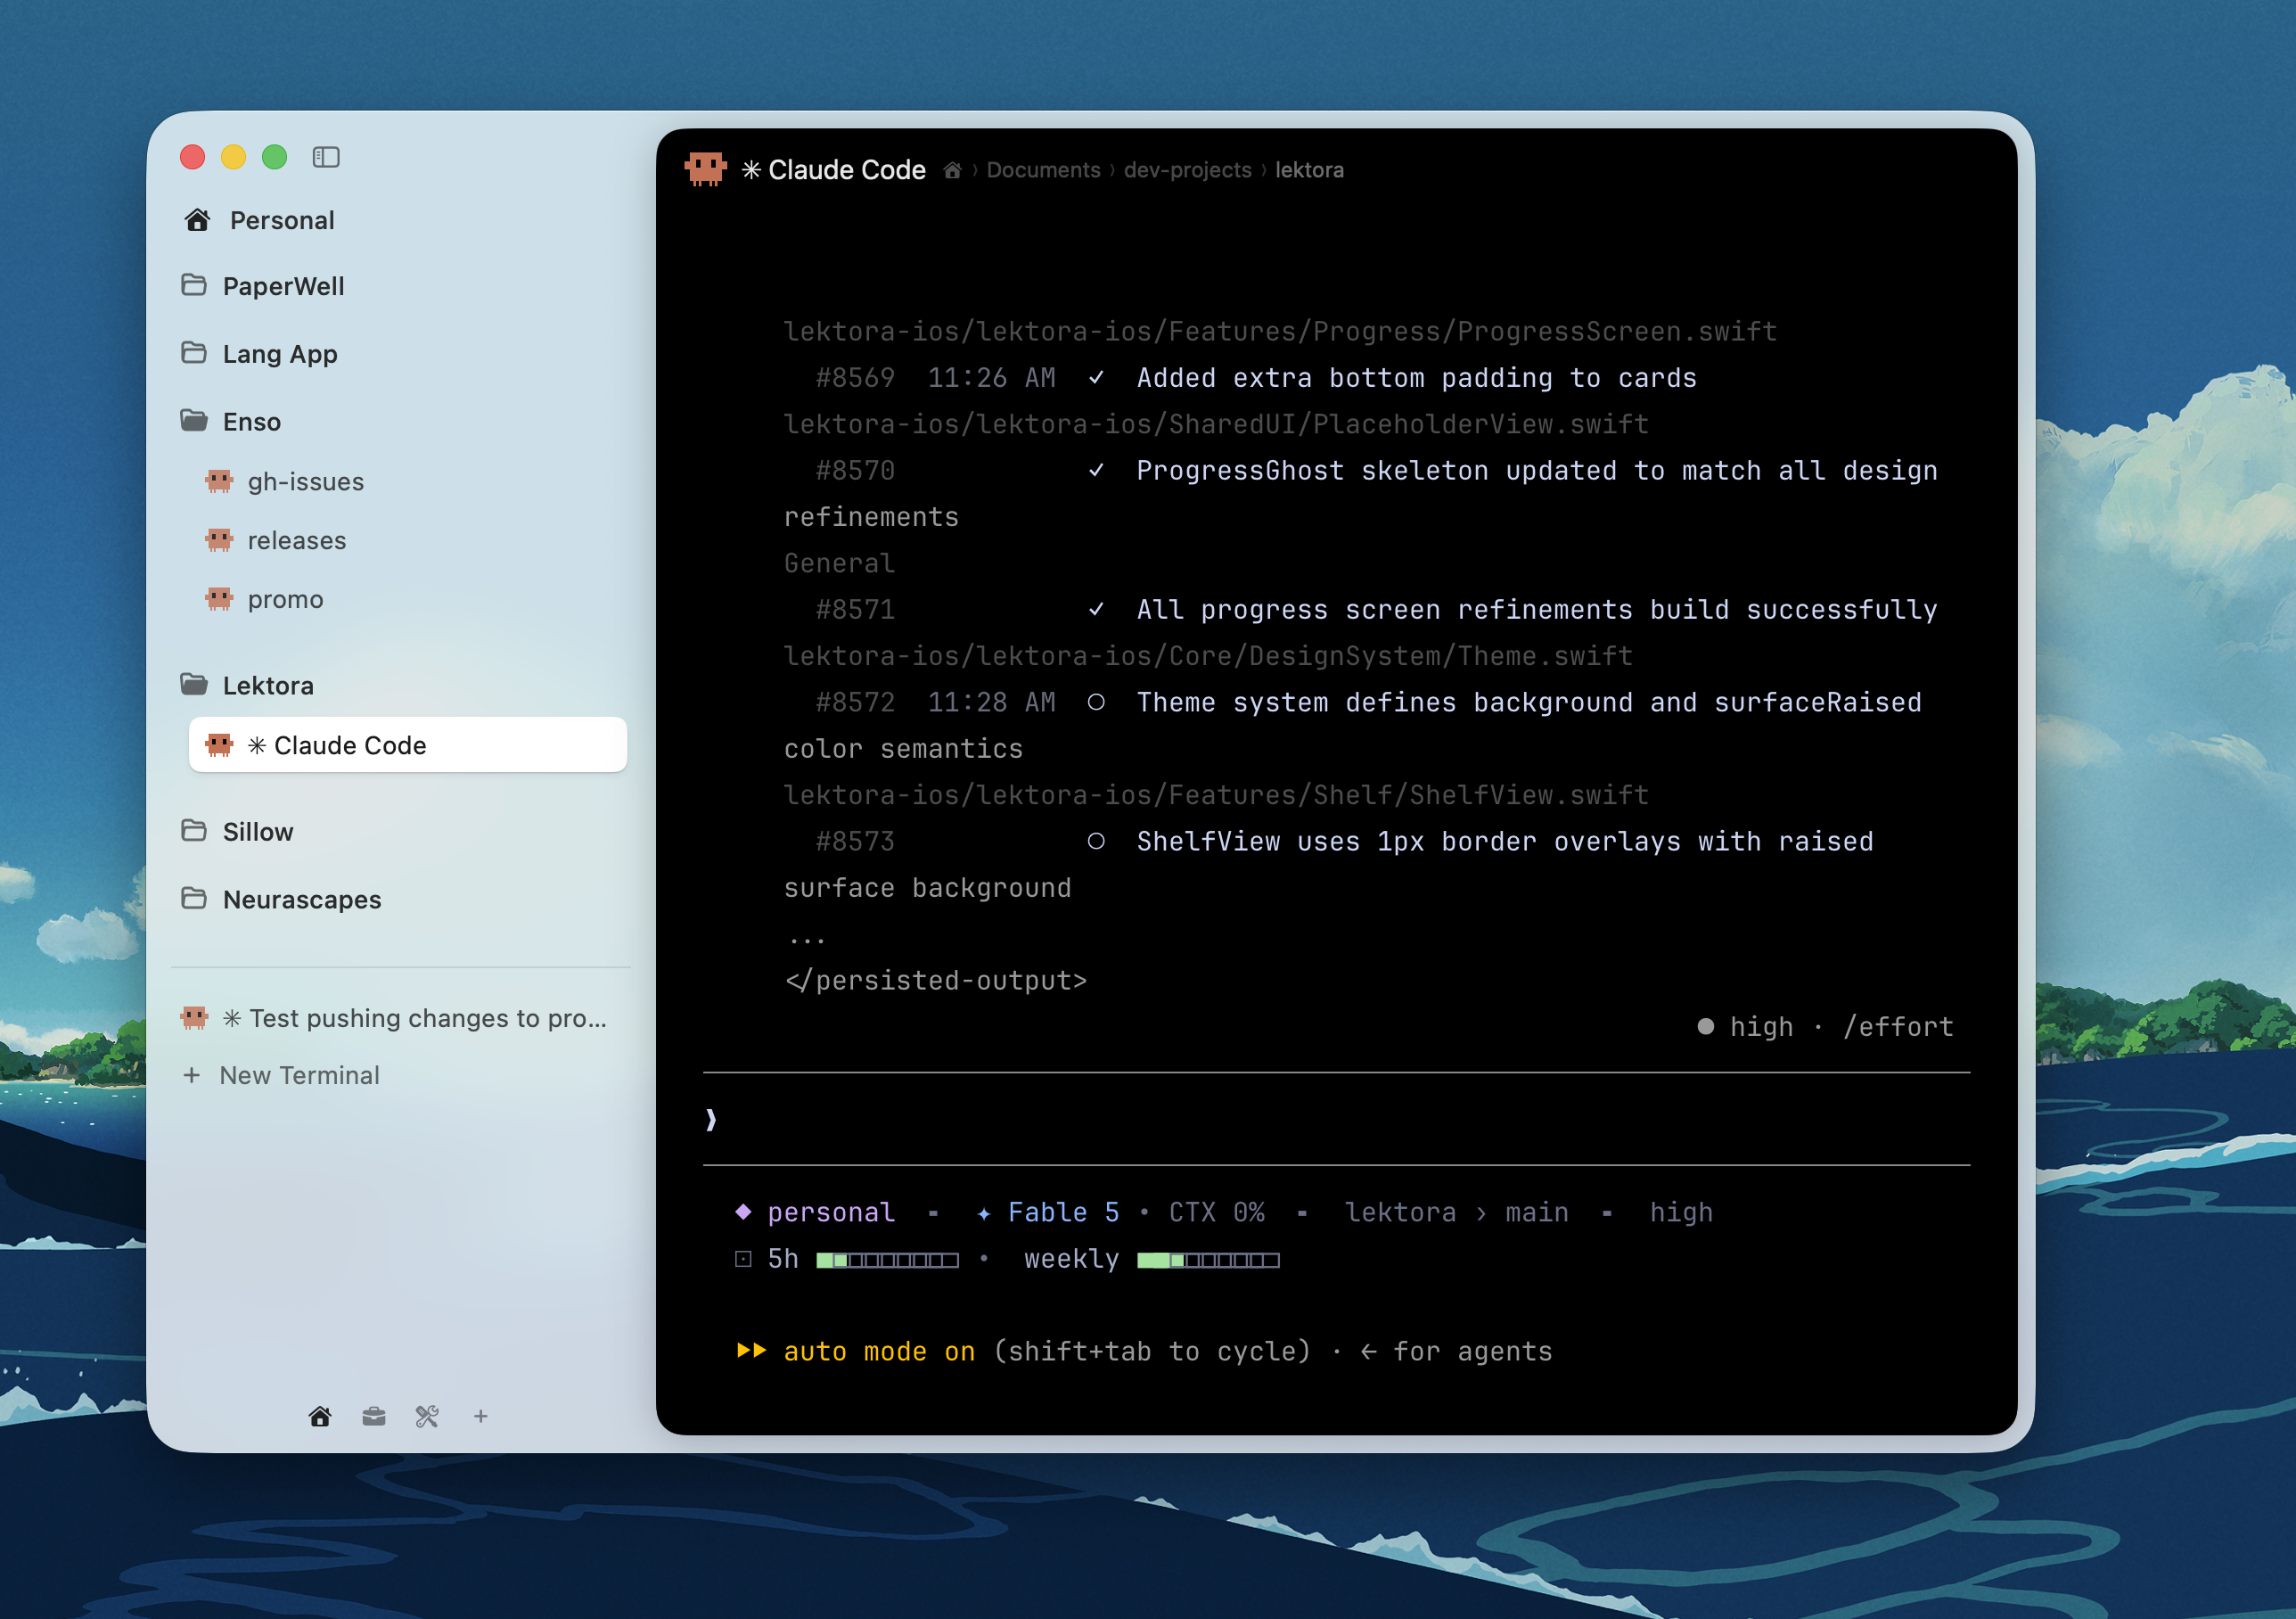Click the /effort indicator
2296x1619 pixels.
1898,1027
